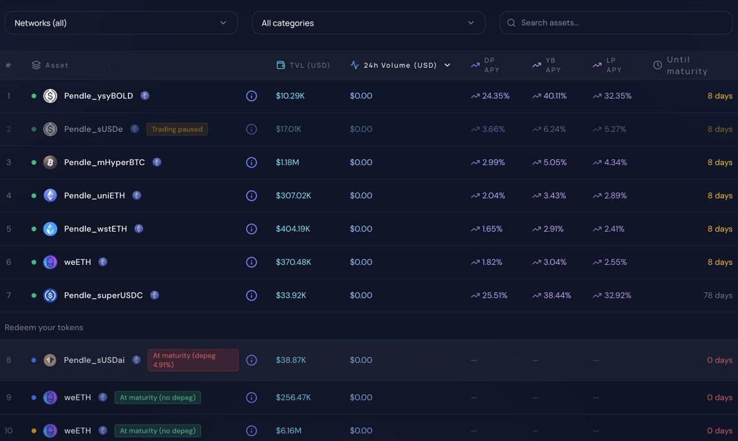The height and width of the screenshot is (441, 738).
Task: Click the 78 days maturity value
Action: pos(718,295)
